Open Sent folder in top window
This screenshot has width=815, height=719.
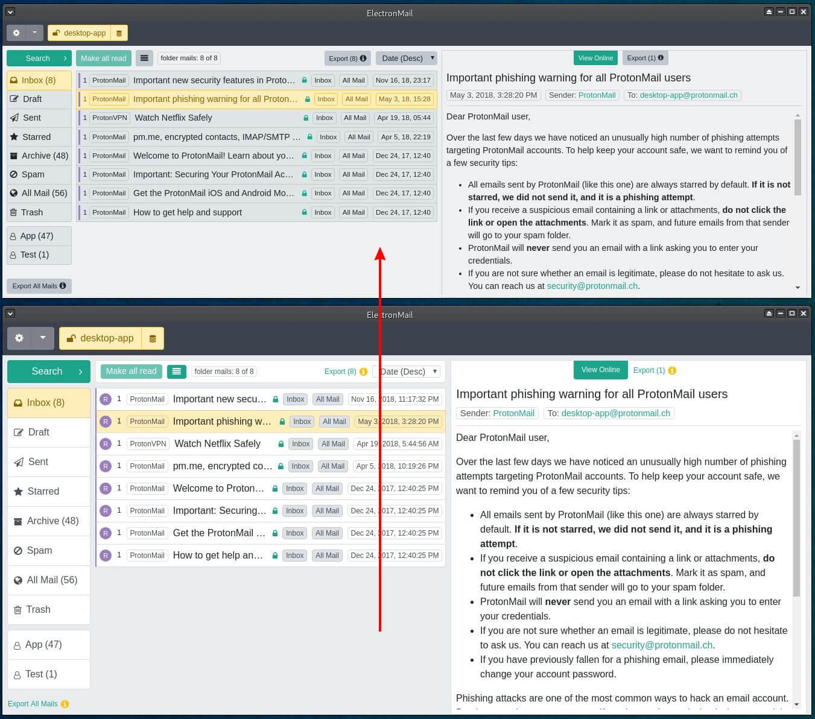pyautogui.click(x=39, y=118)
